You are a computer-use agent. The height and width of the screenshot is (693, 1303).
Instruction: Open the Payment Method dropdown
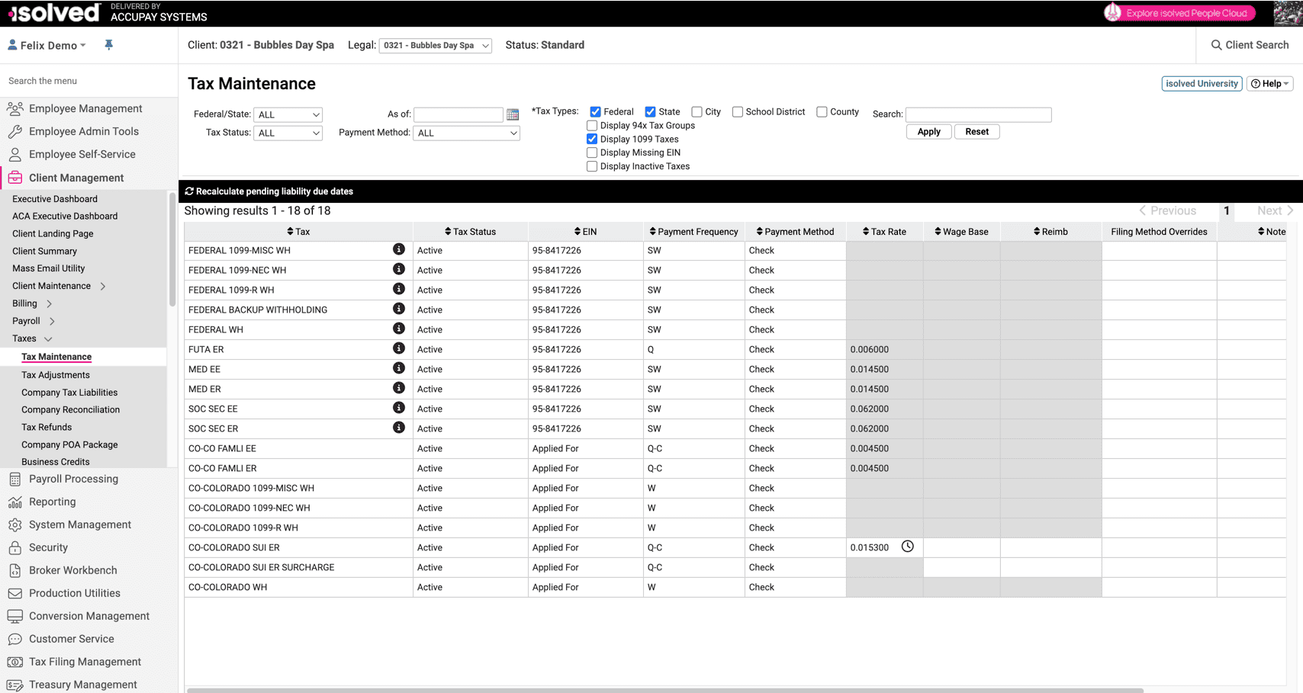[466, 133]
